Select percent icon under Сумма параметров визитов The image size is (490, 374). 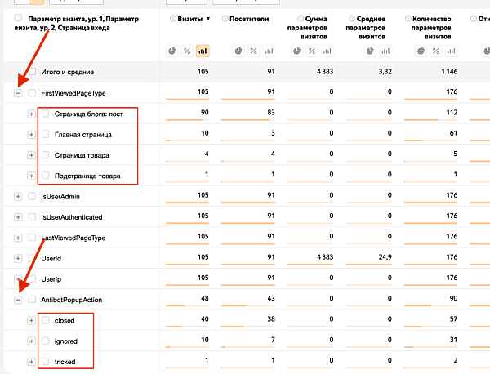coord(312,51)
